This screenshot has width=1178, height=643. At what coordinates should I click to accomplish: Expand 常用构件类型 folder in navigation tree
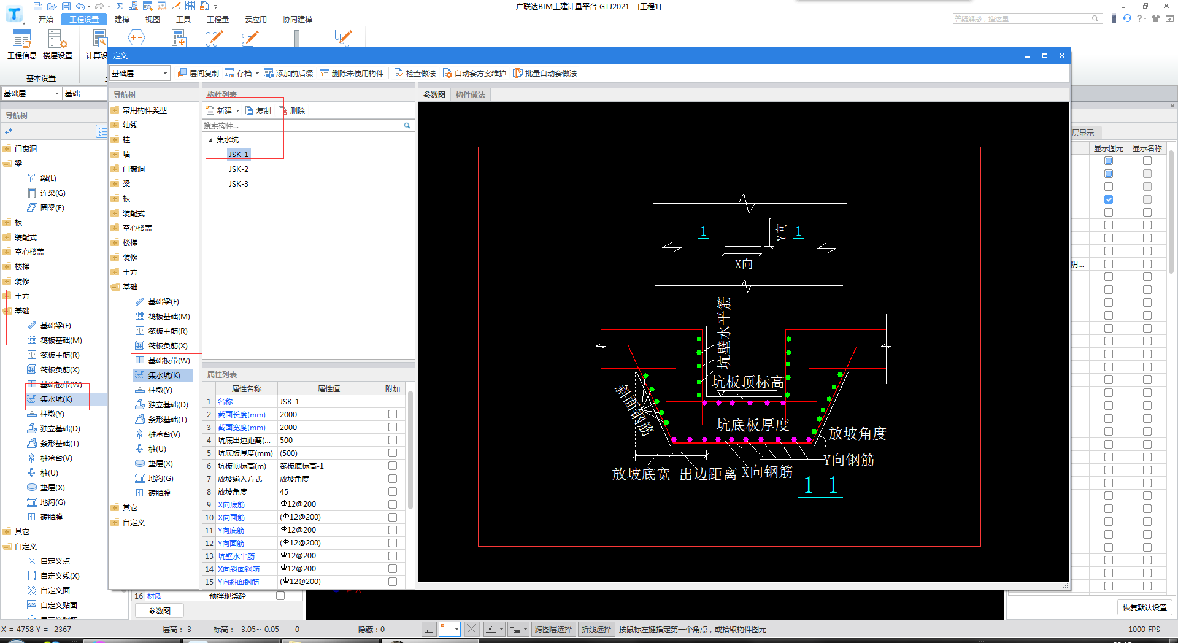[x=115, y=110]
